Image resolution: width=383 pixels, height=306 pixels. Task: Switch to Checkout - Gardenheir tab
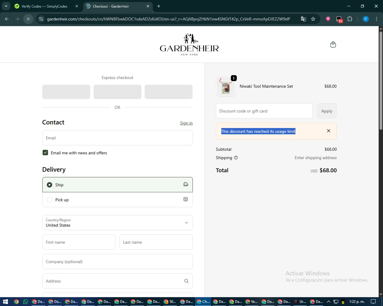click(117, 6)
